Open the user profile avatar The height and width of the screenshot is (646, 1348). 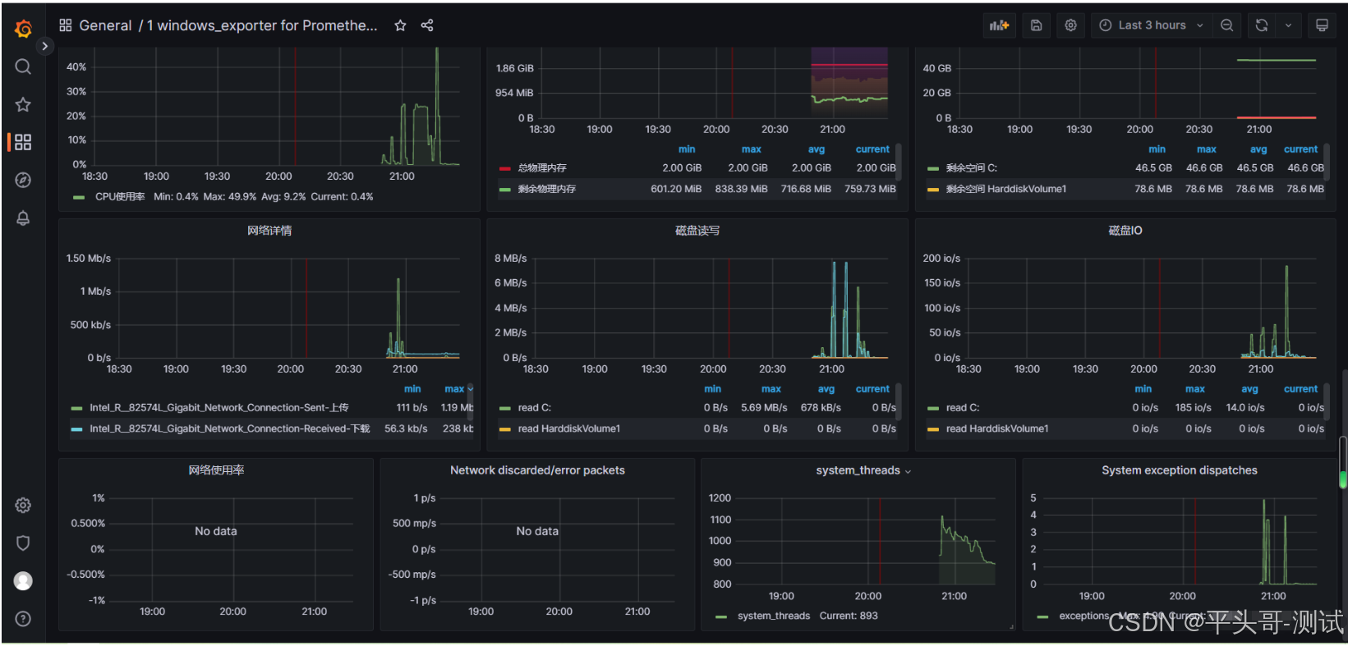click(x=23, y=581)
